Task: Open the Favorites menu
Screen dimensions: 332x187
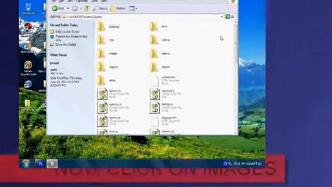Action: point(82,1)
